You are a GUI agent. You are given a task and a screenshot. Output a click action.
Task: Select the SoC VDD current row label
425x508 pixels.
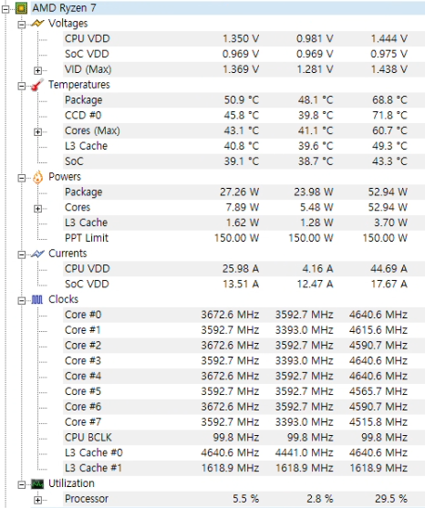pyautogui.click(x=87, y=285)
